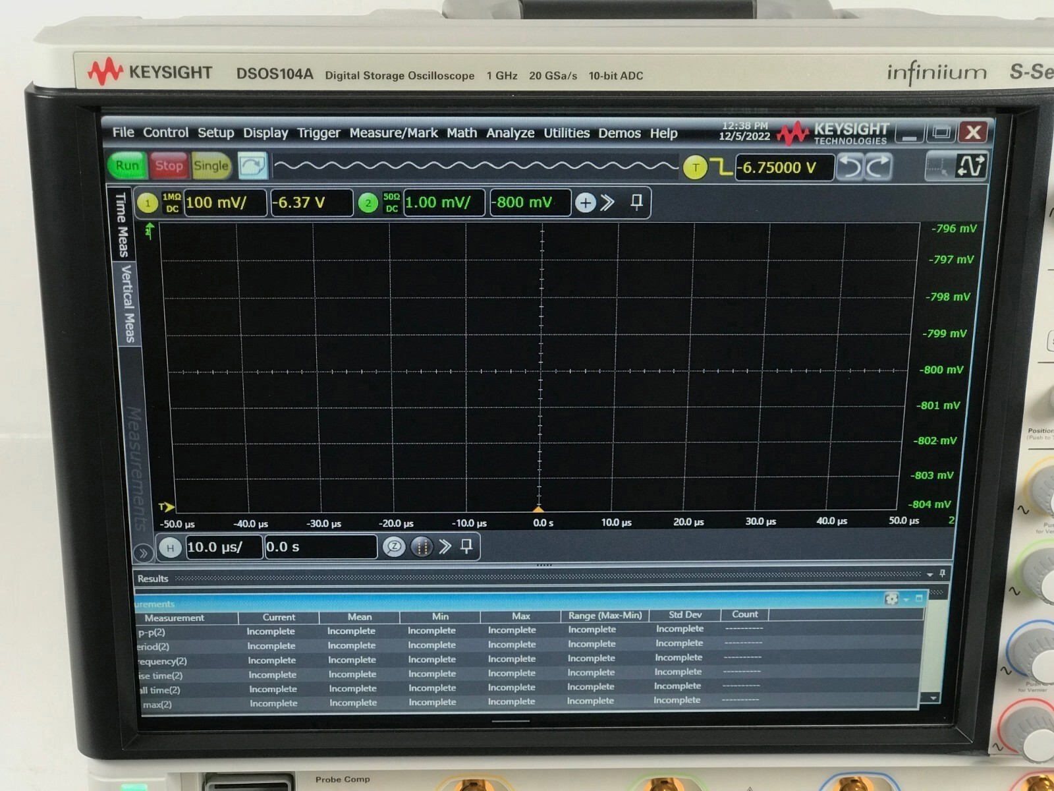Toggle the horizontal zoom Z icon
The height and width of the screenshot is (791, 1054).
point(393,547)
